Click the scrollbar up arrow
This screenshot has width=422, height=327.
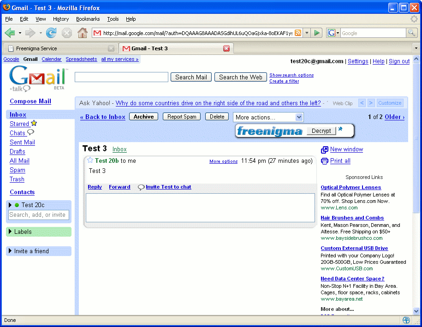416,59
